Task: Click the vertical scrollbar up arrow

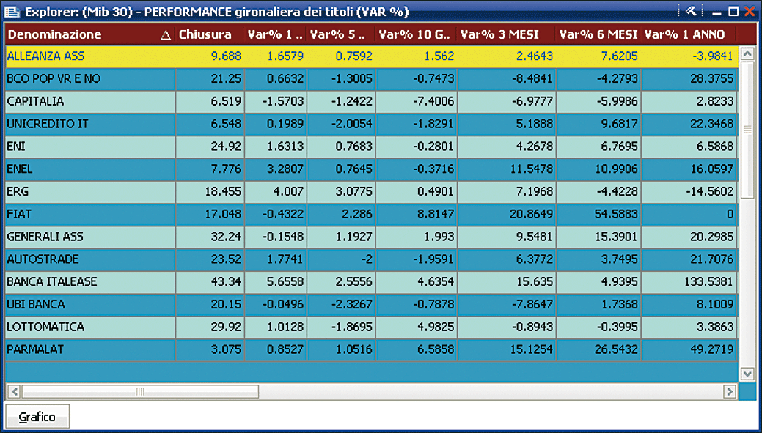Action: click(x=747, y=53)
